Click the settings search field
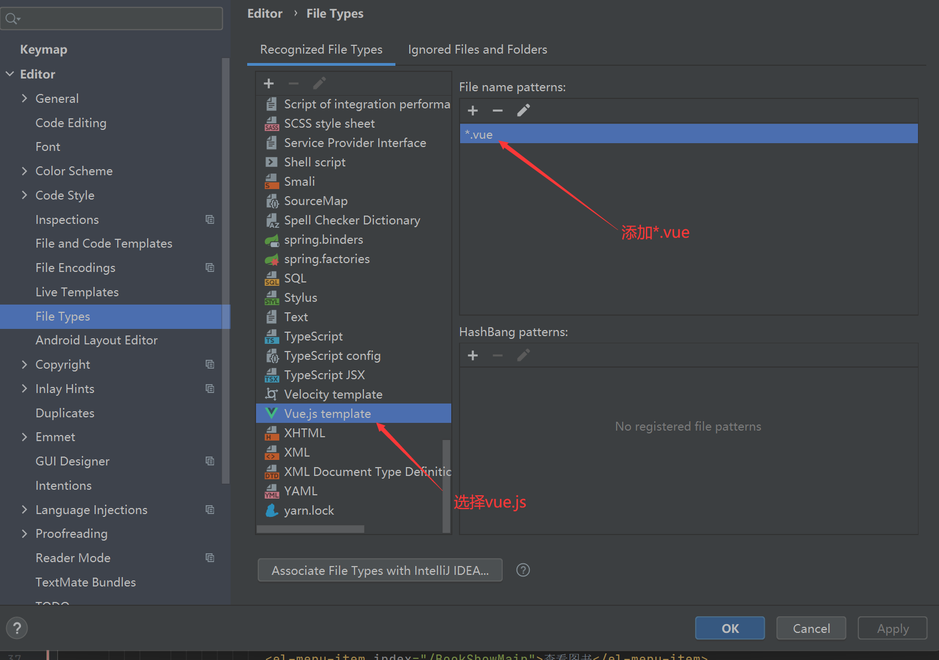939x660 pixels. pyautogui.click(x=112, y=19)
